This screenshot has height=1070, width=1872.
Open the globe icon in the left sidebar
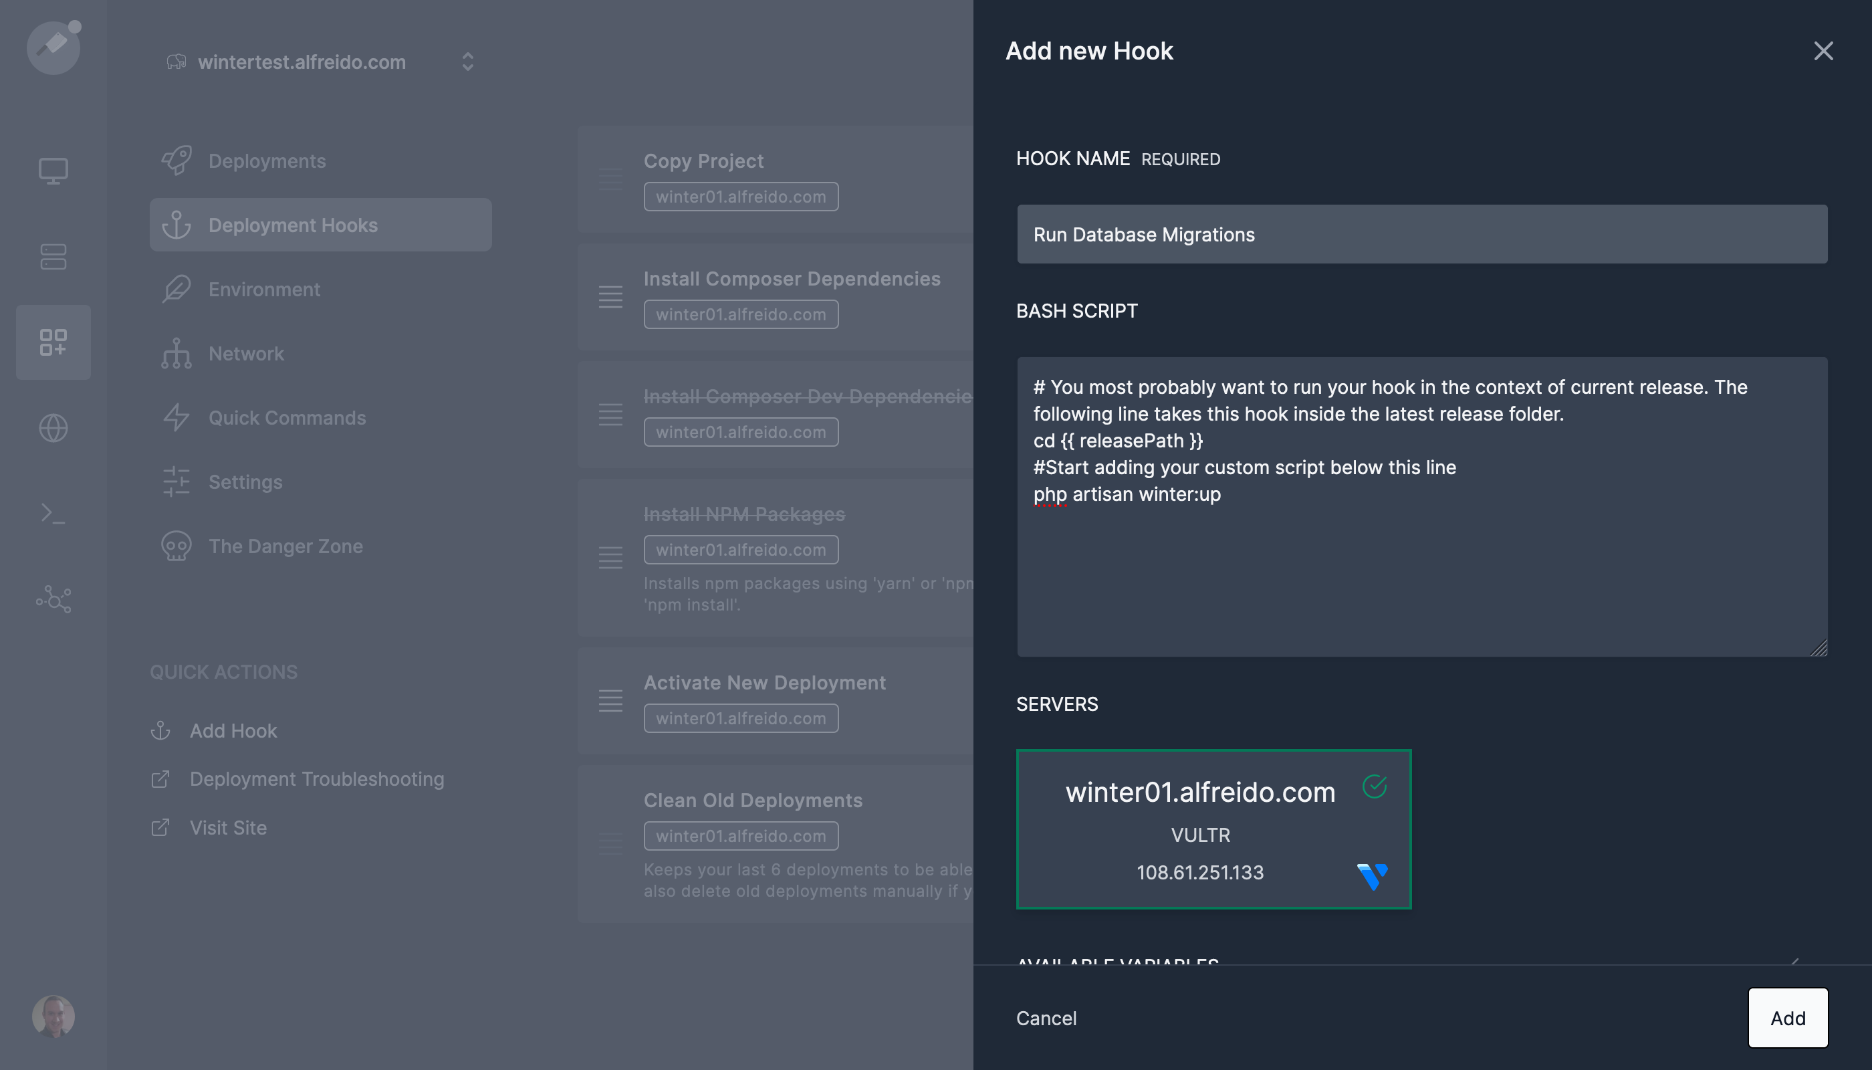[53, 428]
